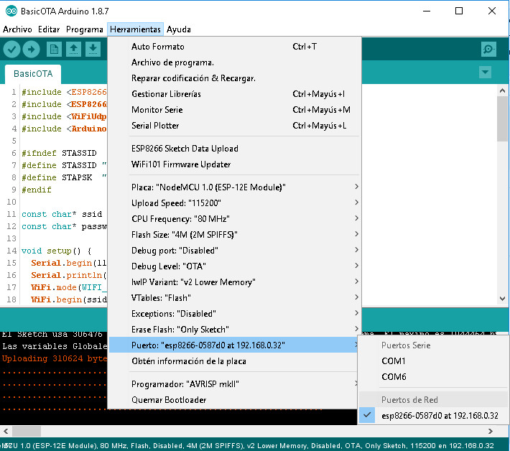Choose the COM1 serial port
The height and width of the screenshot is (451, 510).
(434, 361)
